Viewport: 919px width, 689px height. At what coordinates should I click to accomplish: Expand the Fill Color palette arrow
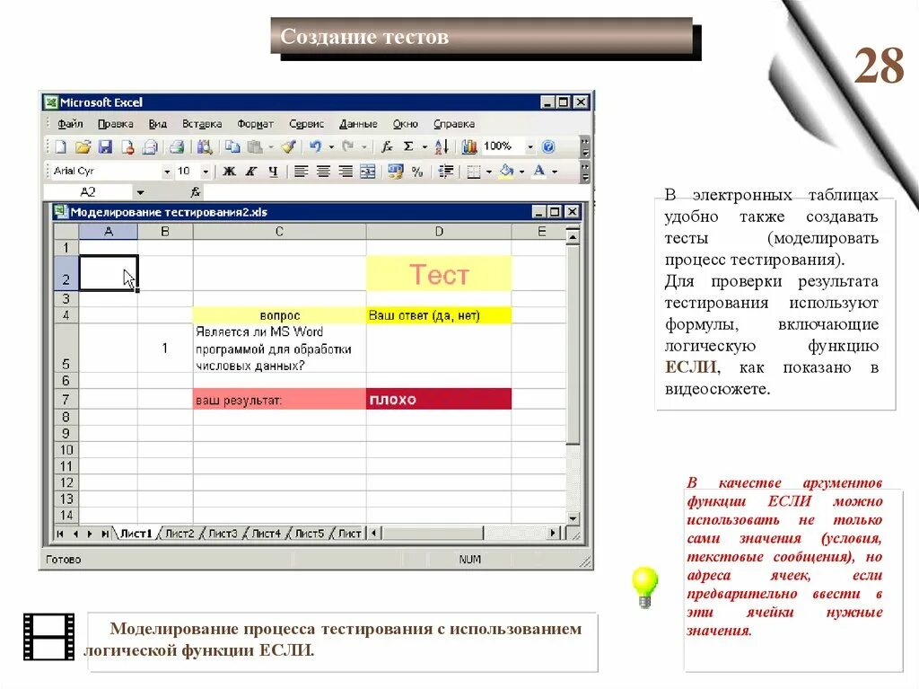pos(521,172)
